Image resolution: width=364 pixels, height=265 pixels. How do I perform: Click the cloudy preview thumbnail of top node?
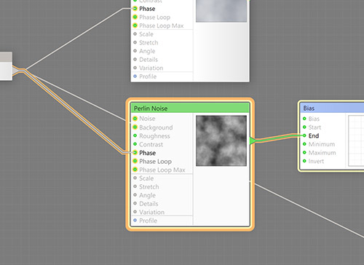coord(221,11)
